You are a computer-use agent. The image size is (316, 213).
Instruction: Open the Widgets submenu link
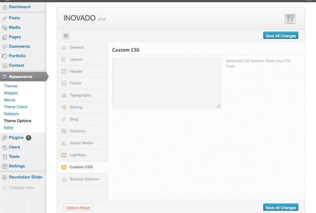click(11, 93)
